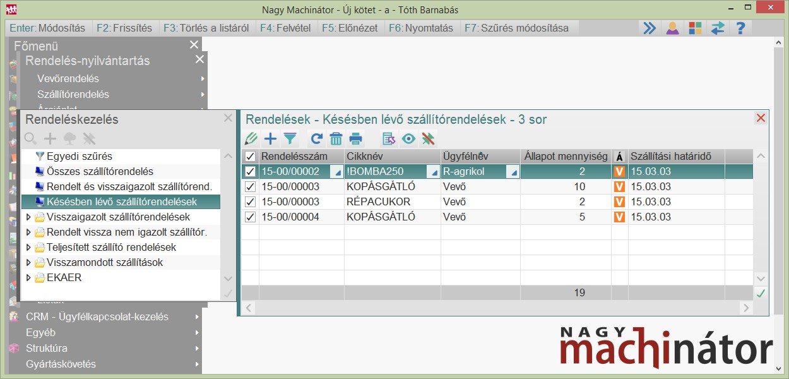Click the funnel filter icon in Rendelések toolbar
This screenshot has width=789, height=379.
point(290,138)
